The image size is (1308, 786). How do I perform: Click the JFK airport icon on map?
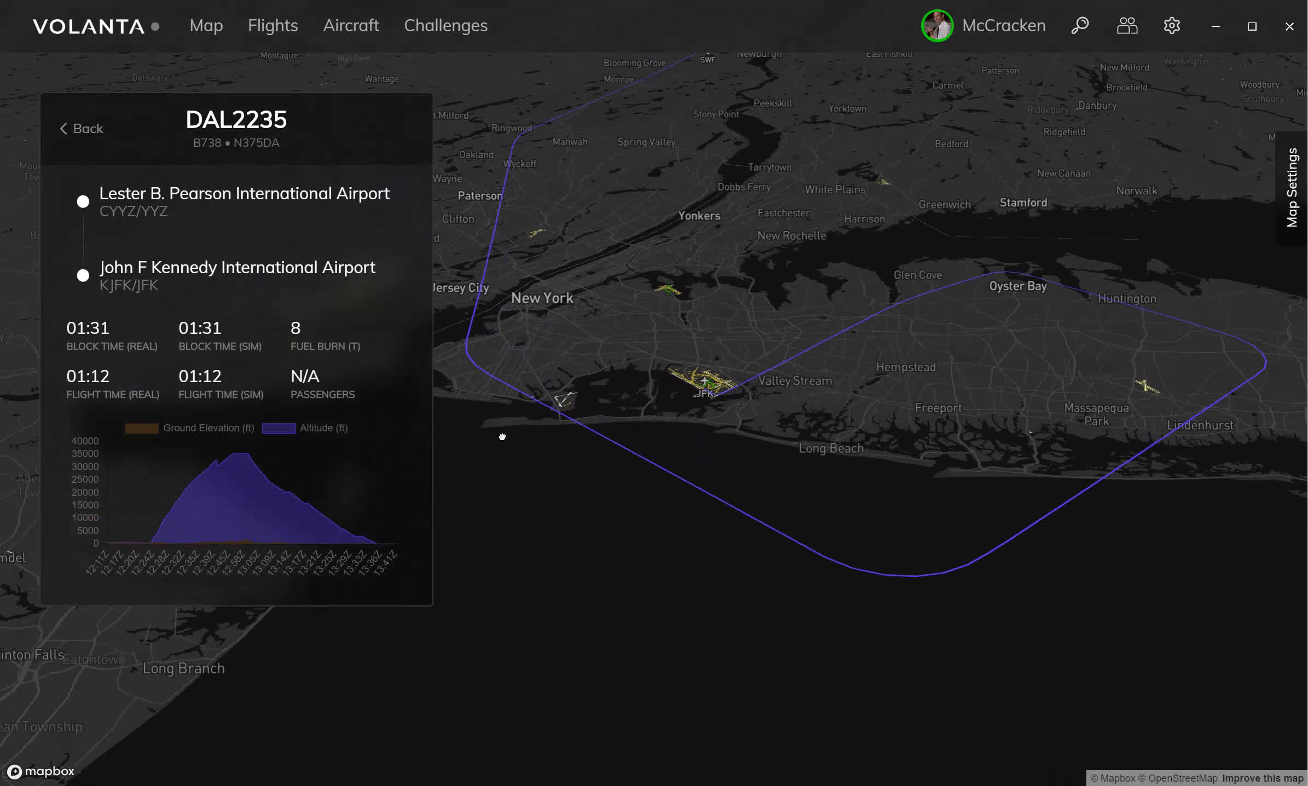pyautogui.click(x=704, y=380)
